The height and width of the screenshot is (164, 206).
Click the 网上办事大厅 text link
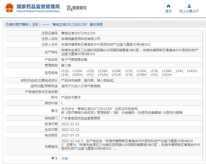click(x=189, y=11)
